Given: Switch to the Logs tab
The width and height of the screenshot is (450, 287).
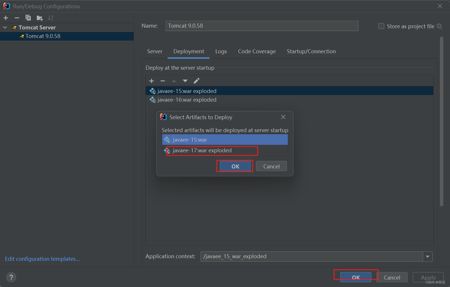Looking at the screenshot, I should tap(221, 51).
